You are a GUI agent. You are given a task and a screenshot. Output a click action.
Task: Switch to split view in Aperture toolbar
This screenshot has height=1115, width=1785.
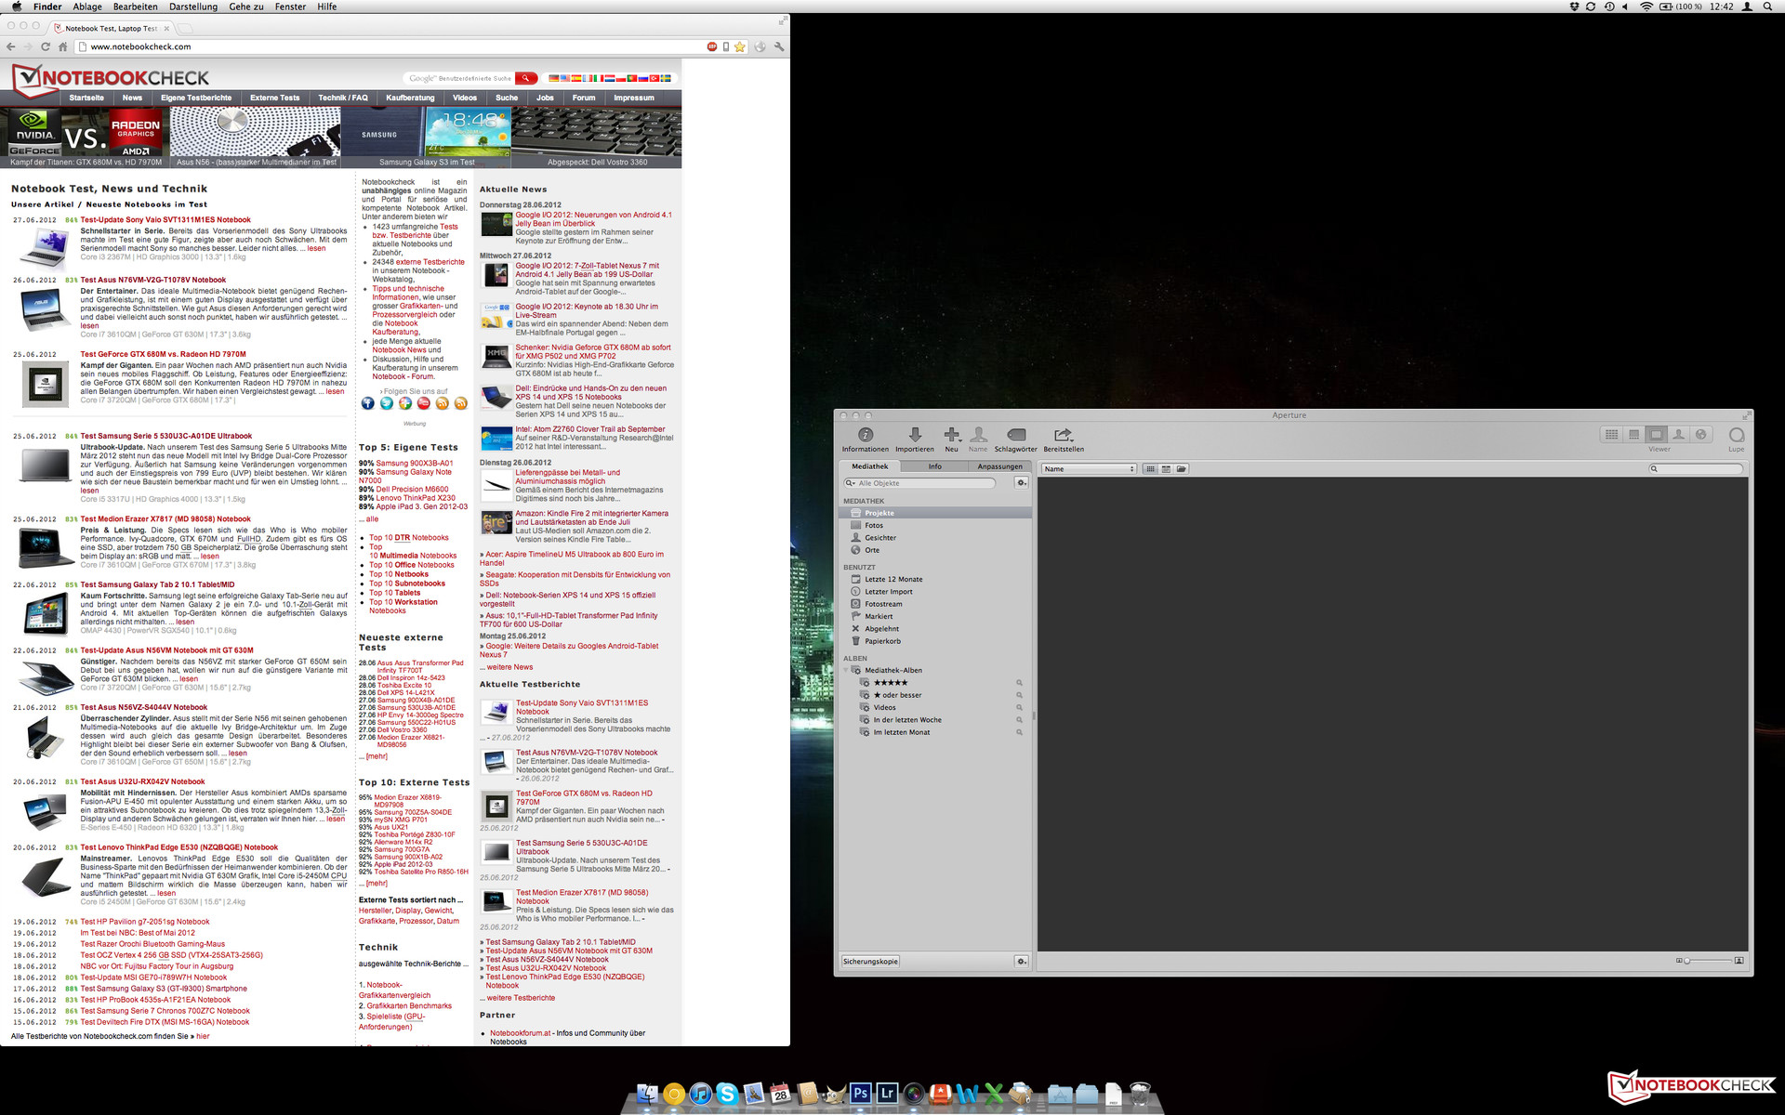1633,434
